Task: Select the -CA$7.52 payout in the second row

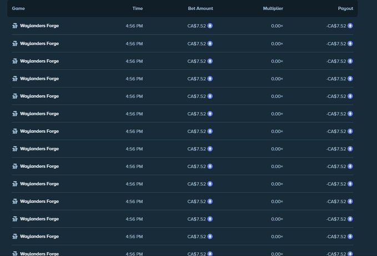Action: pos(336,44)
